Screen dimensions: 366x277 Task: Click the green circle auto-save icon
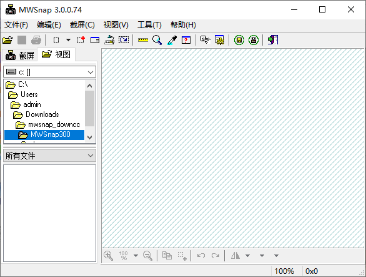(x=239, y=40)
